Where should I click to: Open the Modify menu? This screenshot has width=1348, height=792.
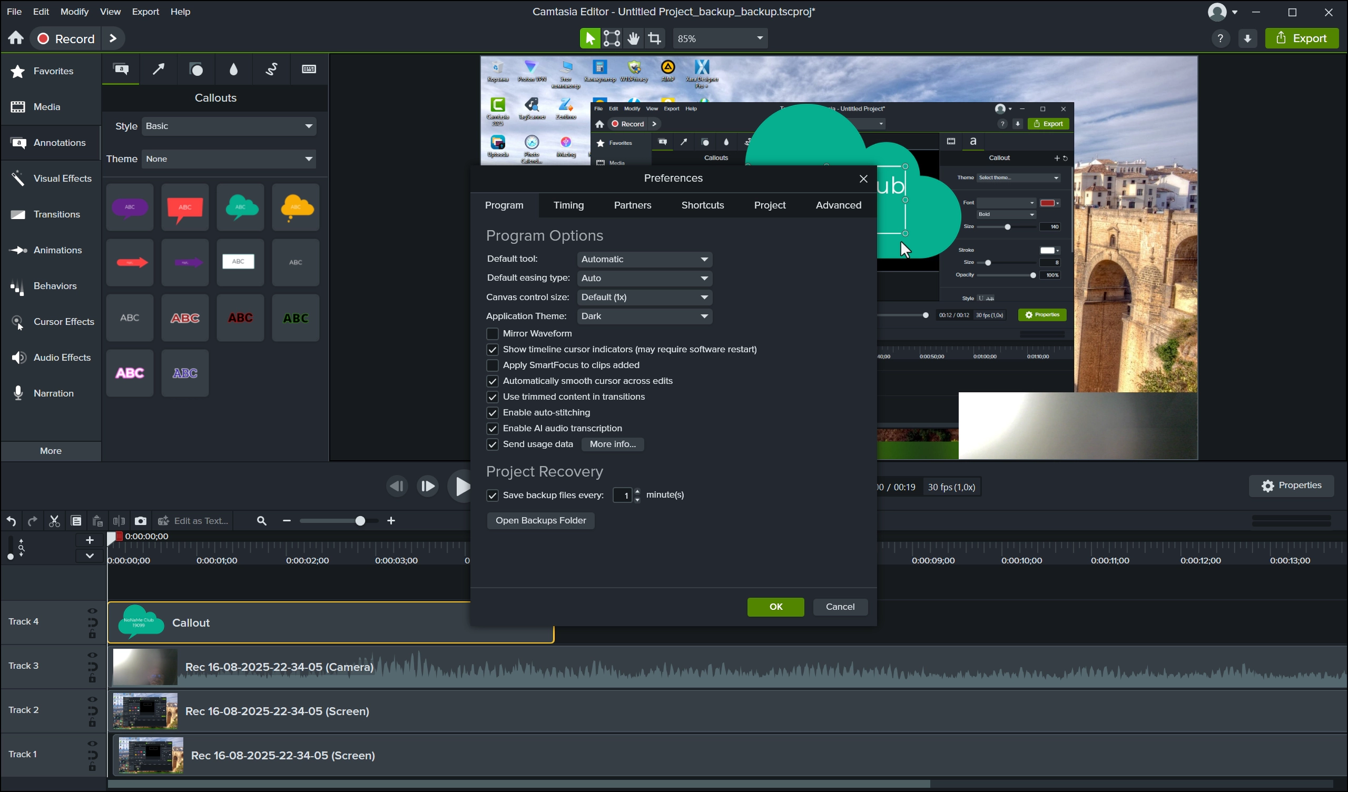74,11
